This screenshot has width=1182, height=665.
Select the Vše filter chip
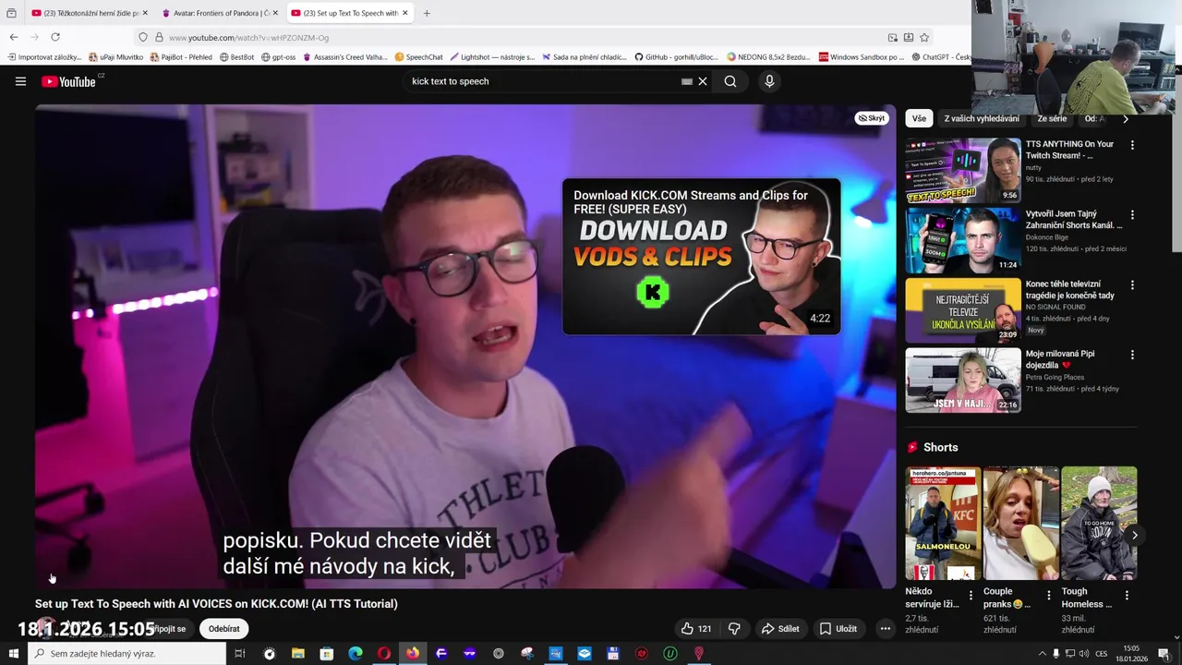click(x=919, y=118)
